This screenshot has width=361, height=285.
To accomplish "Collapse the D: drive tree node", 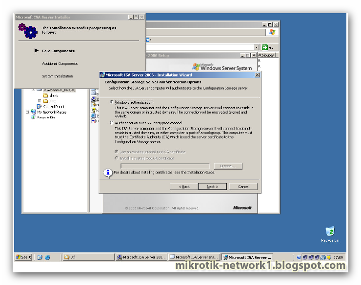I will point(33,90).
